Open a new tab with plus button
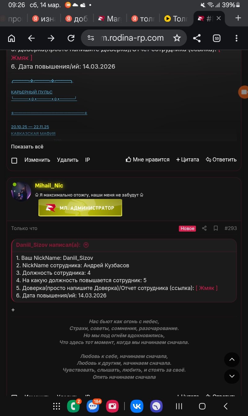This screenshot has width=248, height=416. pyautogui.click(x=238, y=18)
